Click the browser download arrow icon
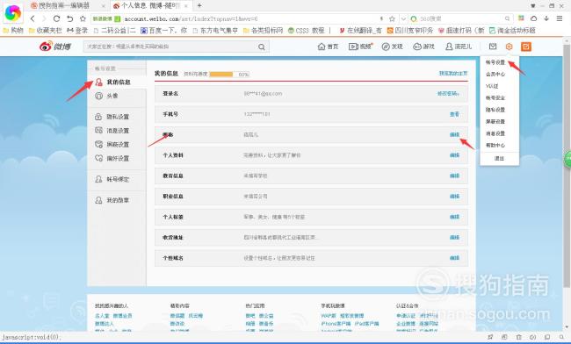The image size is (571, 344). (x=546, y=18)
